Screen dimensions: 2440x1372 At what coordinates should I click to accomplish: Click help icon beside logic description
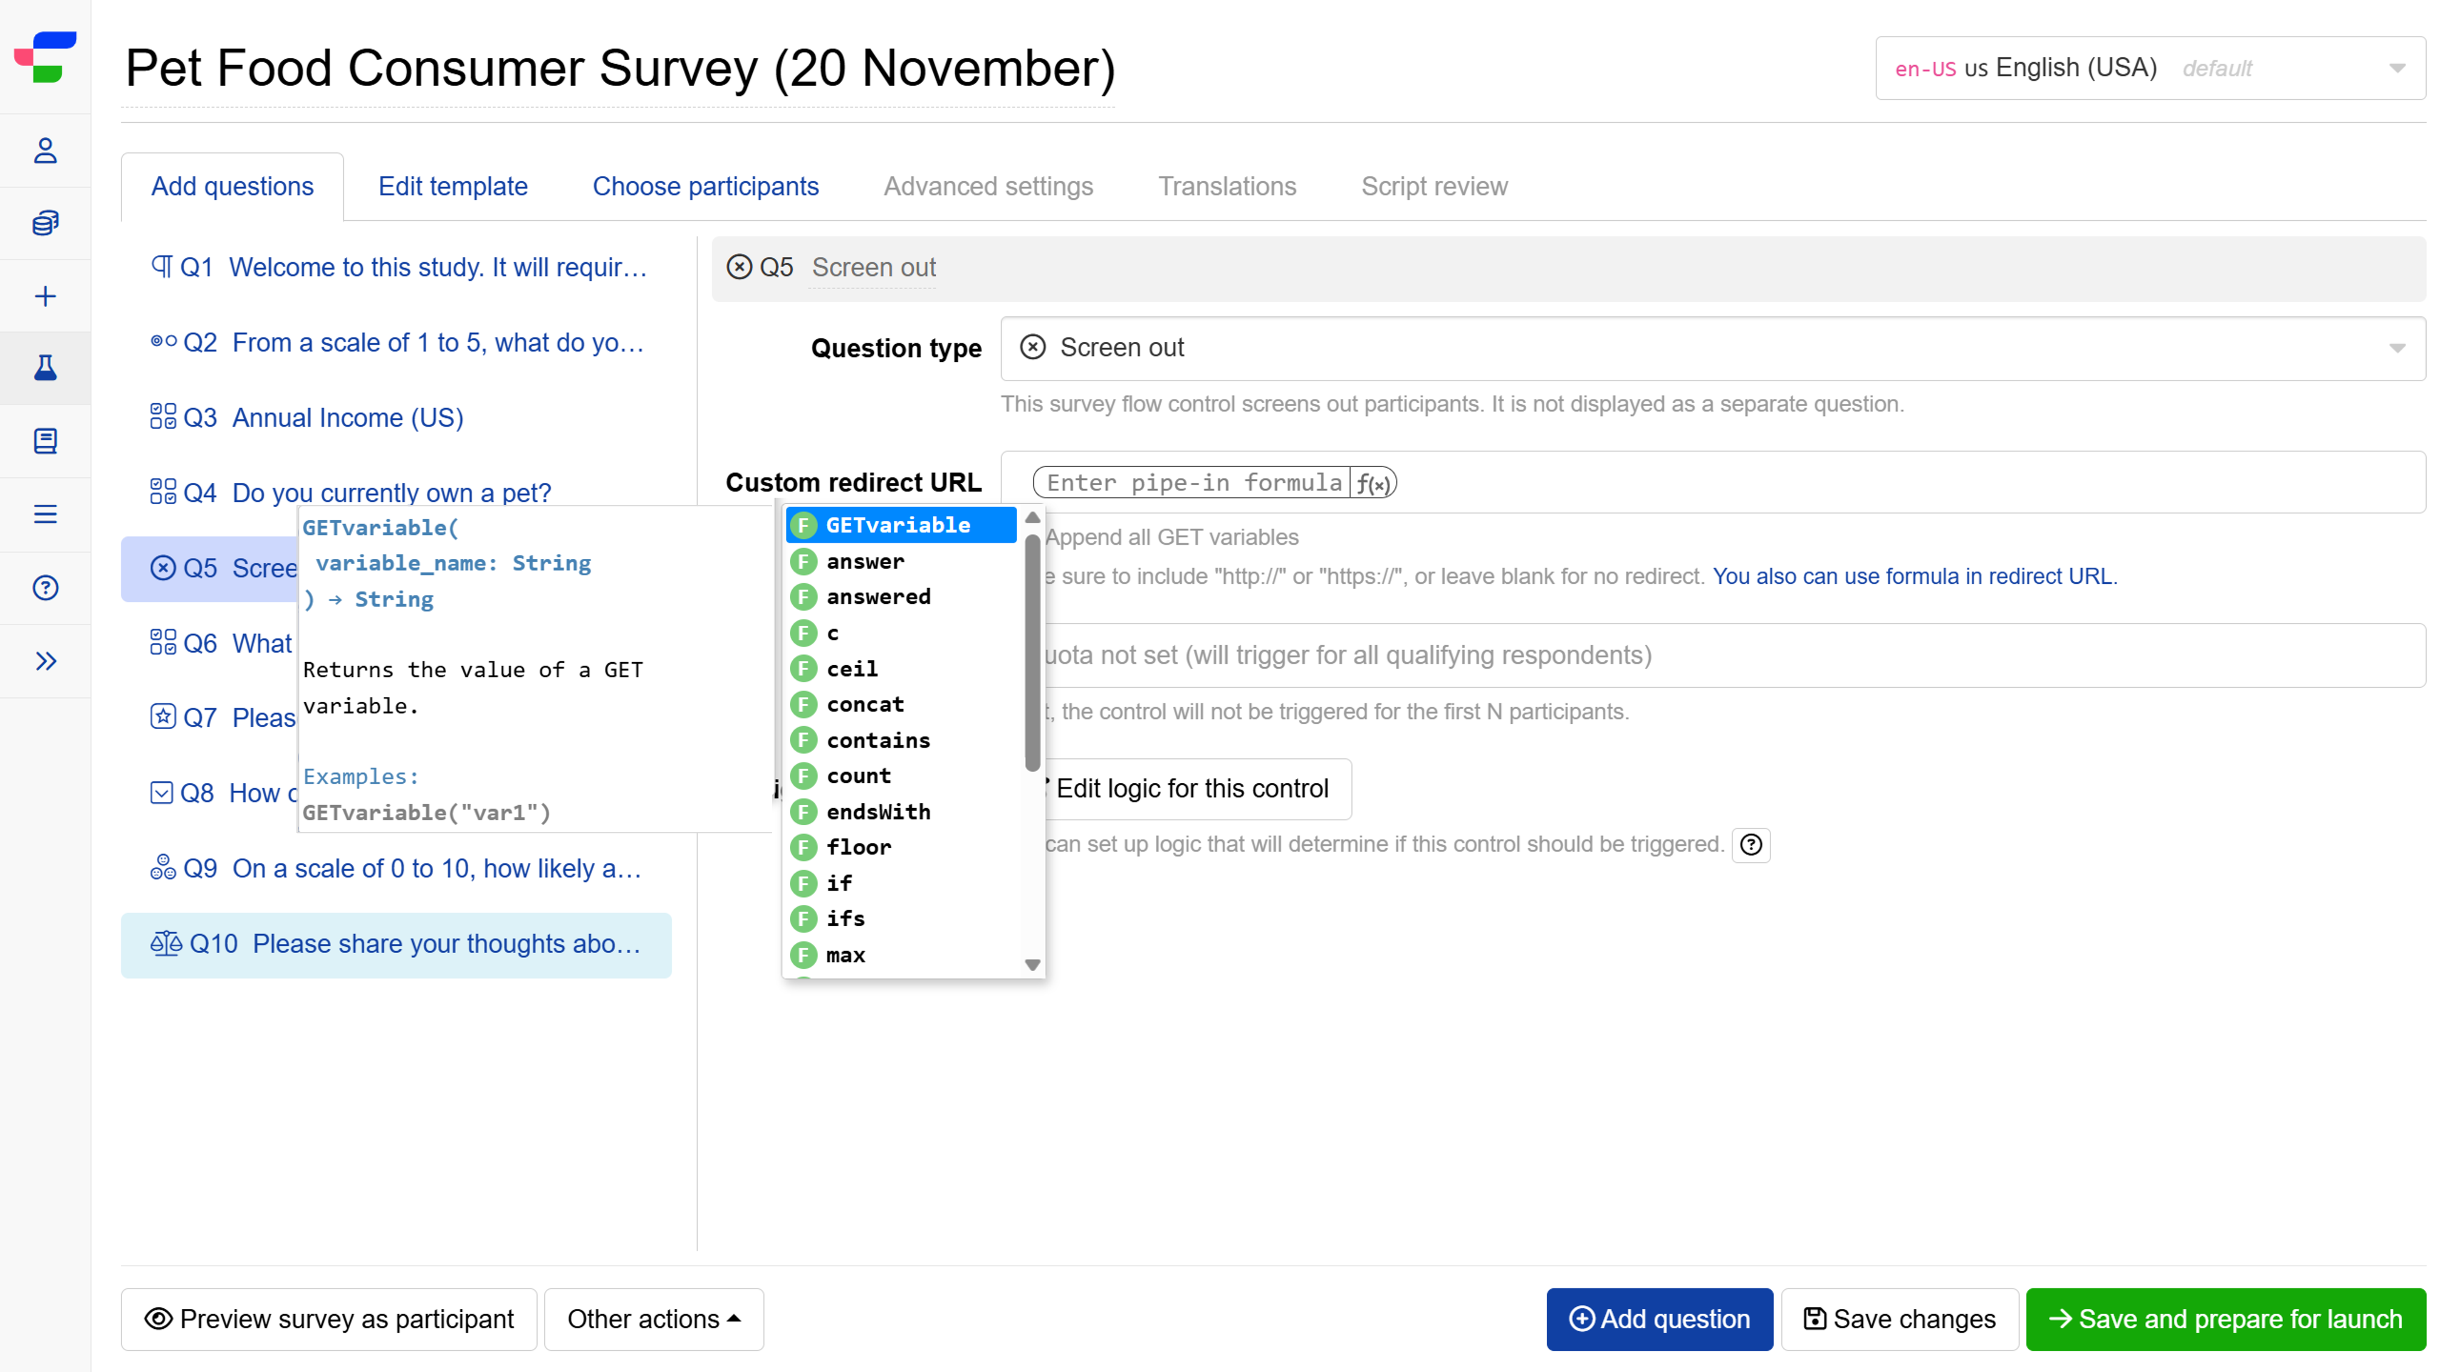(1750, 844)
